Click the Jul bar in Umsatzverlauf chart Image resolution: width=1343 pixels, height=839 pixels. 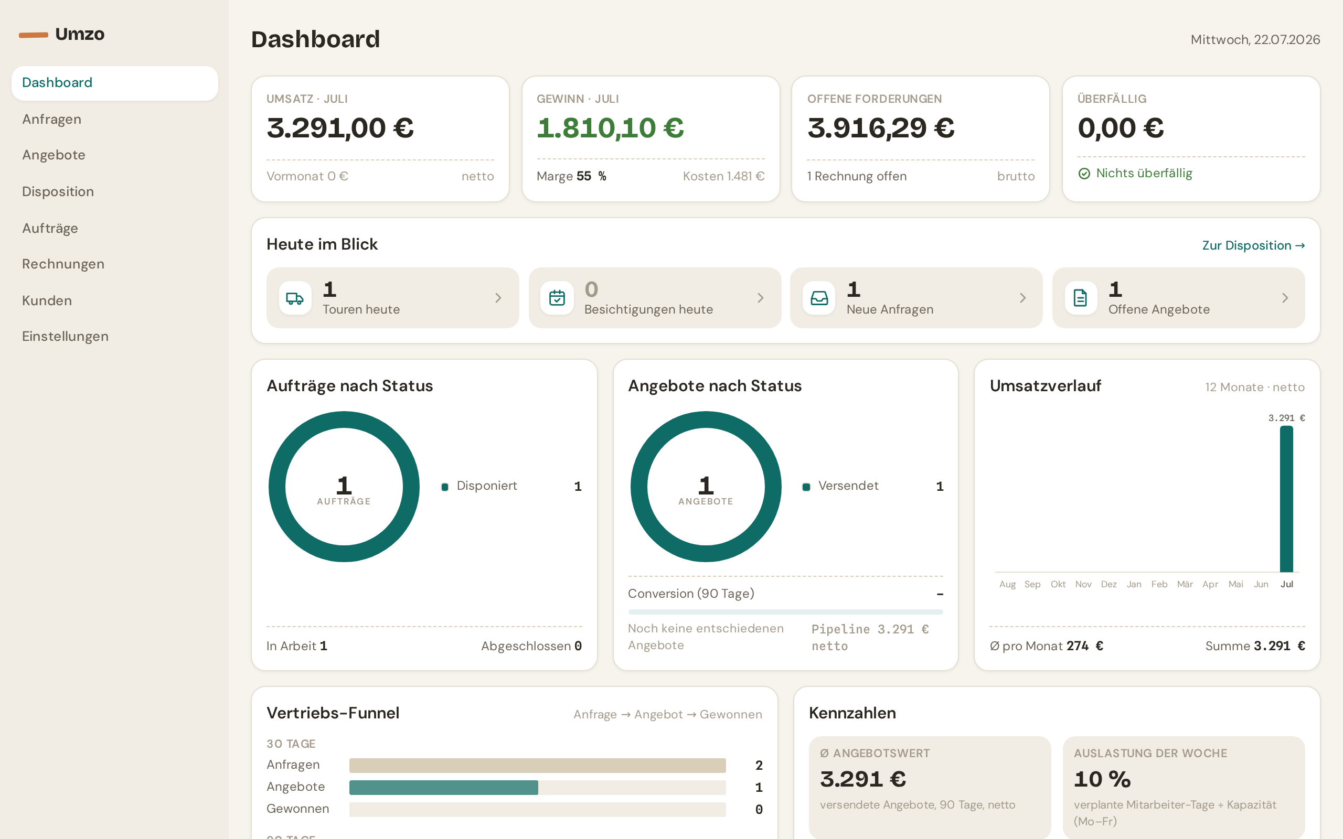(x=1286, y=499)
